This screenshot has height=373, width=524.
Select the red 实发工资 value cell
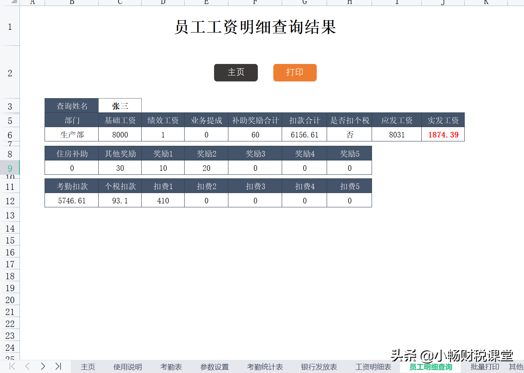coord(443,134)
